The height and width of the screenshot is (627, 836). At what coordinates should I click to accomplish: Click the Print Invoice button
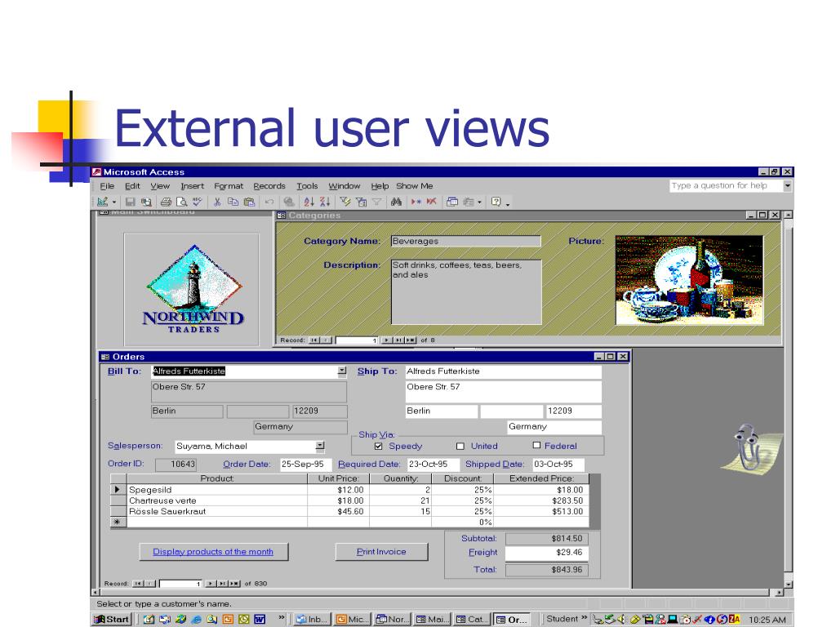coord(381,552)
